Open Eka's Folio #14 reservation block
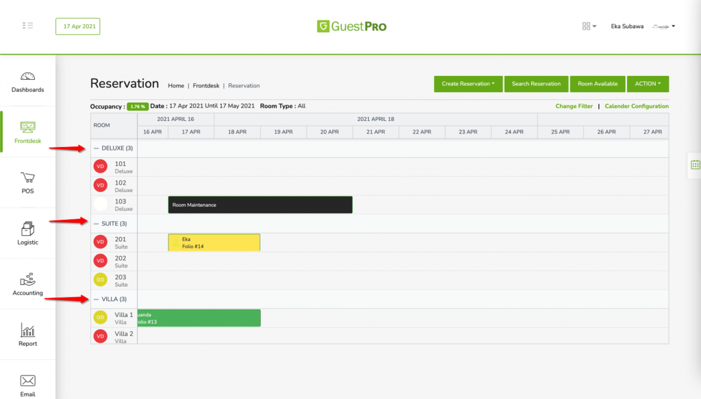701x399 pixels. (214, 242)
